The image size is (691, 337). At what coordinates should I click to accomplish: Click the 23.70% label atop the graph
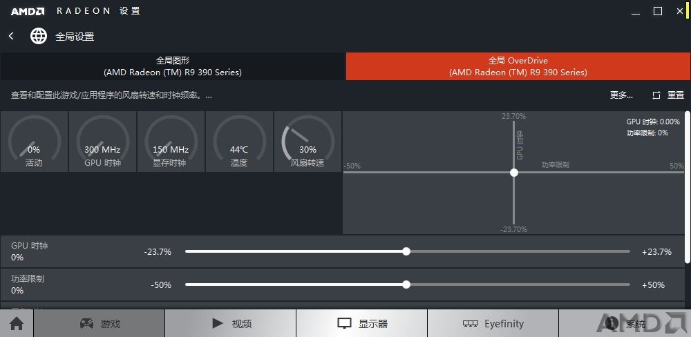513,116
